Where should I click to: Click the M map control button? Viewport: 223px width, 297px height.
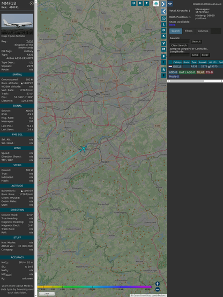click(x=163, y=49)
